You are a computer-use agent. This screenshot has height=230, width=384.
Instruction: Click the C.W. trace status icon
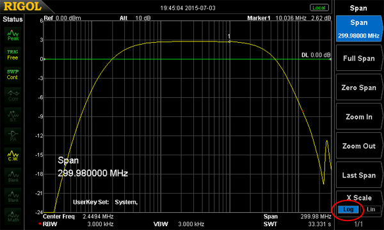click(x=13, y=156)
